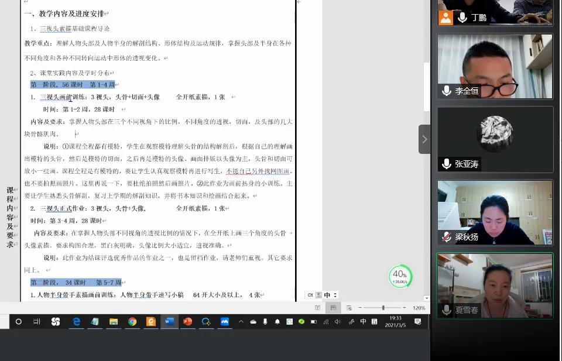Image resolution: width=562 pixels, height=361 pixels.
Task: Show hidden system tray icons
Action: click(241, 321)
